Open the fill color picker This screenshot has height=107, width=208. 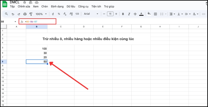tap(149, 14)
